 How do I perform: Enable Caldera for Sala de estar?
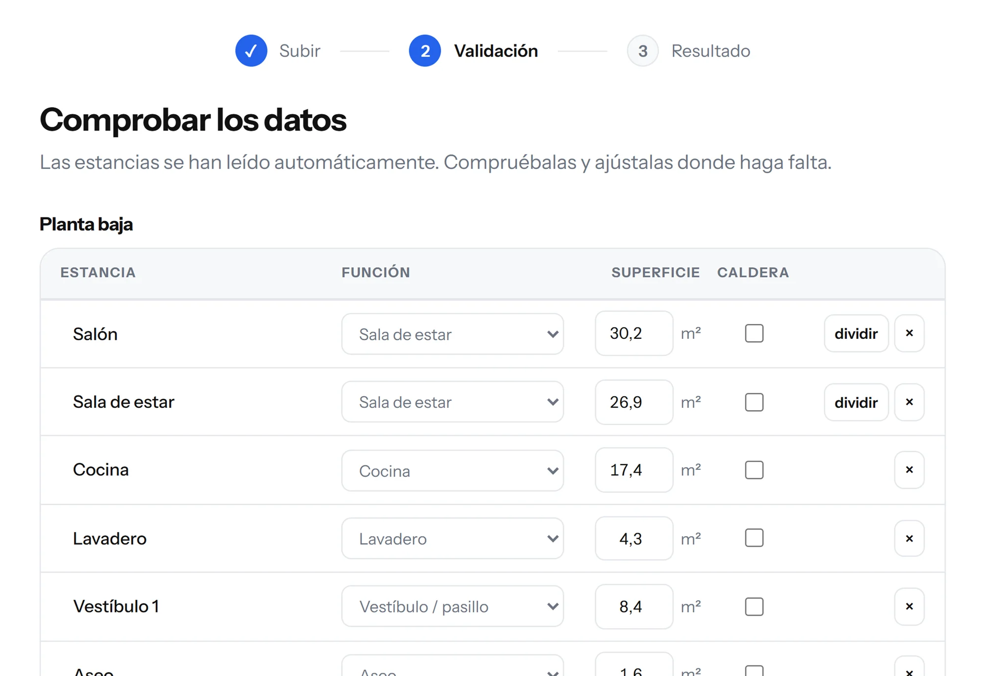point(754,402)
